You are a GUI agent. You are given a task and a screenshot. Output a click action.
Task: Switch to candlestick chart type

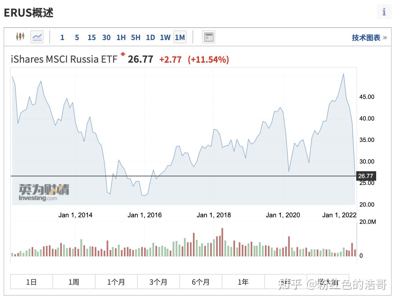(20, 37)
